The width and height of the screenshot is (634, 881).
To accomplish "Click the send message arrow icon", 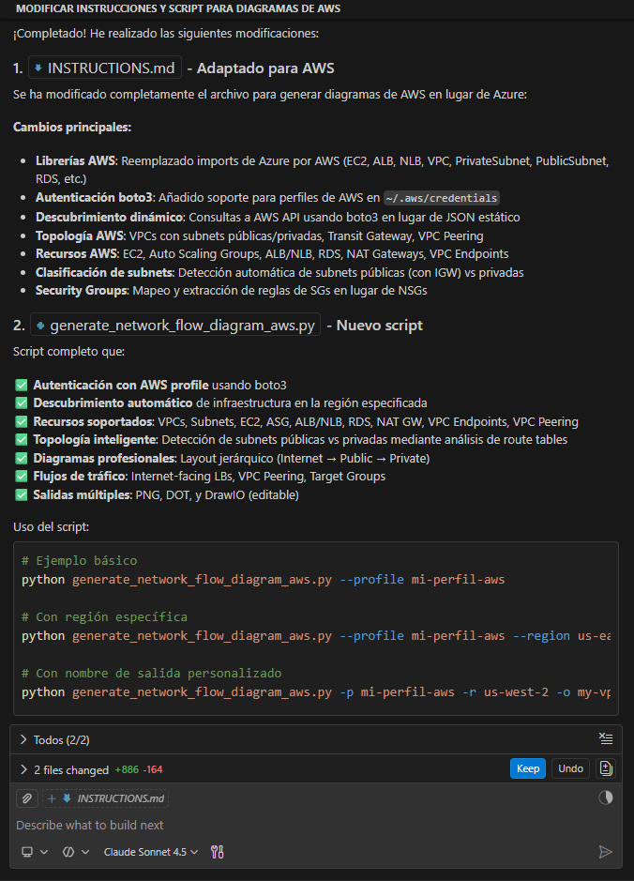I will point(605,852).
